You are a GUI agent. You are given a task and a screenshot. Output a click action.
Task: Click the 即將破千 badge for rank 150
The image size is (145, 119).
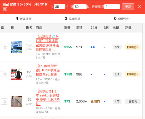point(133,47)
